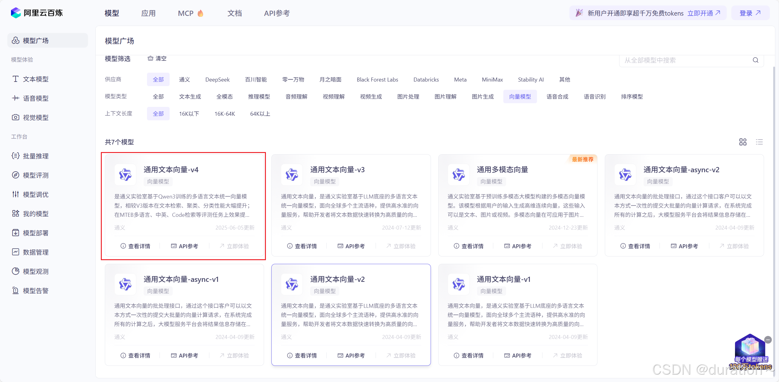779x382 pixels.
Task: Click the 文本模型 sidebar icon
Action: [15, 79]
